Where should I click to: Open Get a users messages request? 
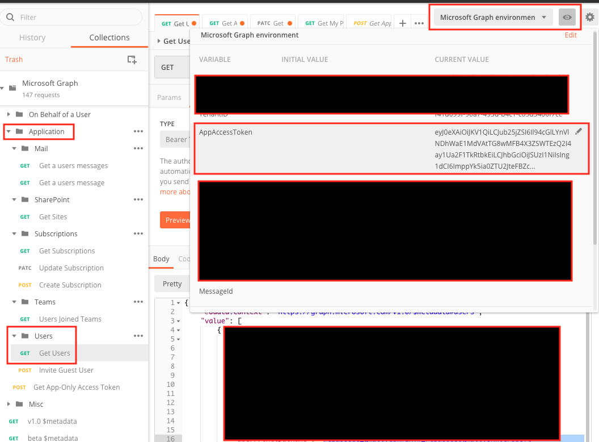coord(73,166)
